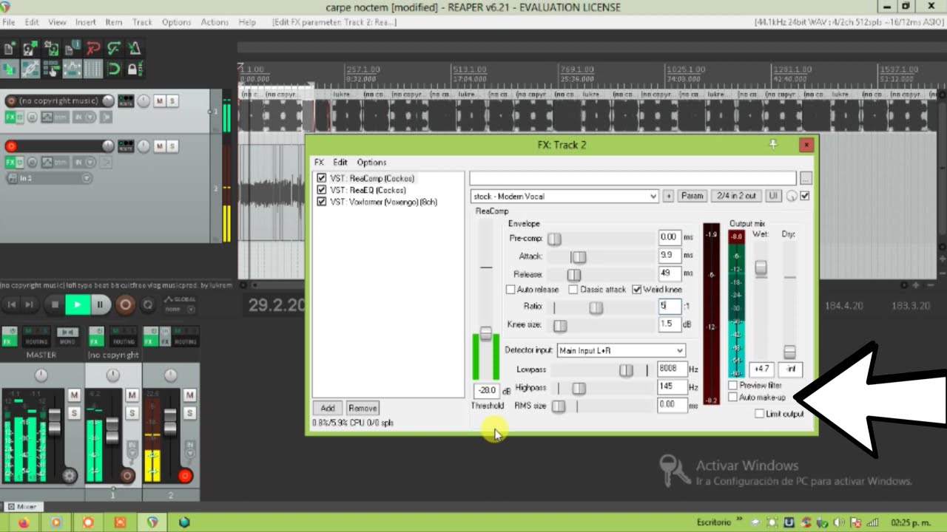Viewport: 947px width, 532px height.
Task: Pin the FX: Track 2 window
Action: pos(773,145)
